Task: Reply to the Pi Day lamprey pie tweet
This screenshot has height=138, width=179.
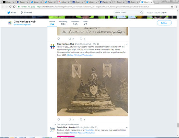Action: [59, 119]
